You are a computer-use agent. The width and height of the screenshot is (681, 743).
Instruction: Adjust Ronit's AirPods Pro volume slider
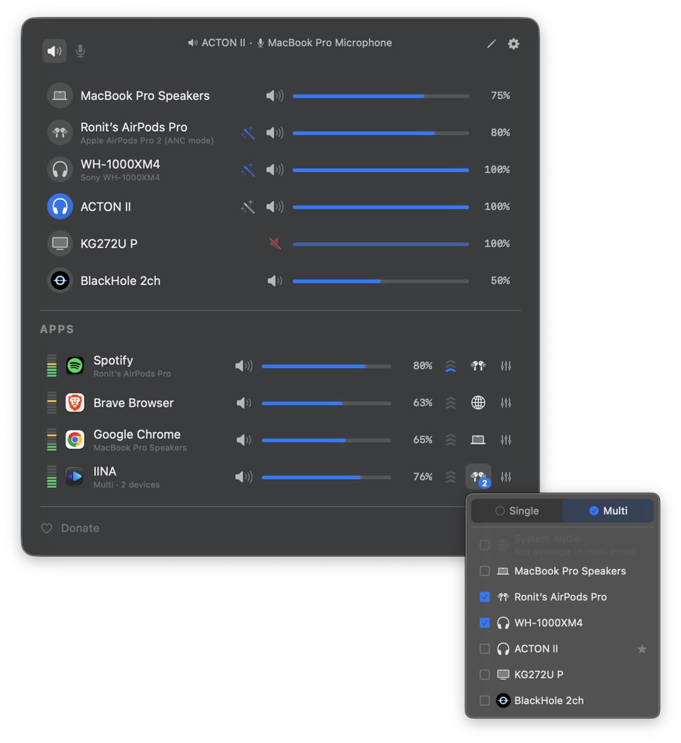pyautogui.click(x=381, y=133)
